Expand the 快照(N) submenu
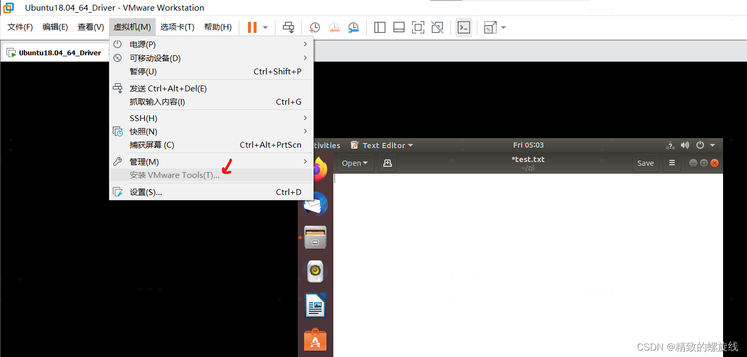Screen dimensions: 747x357 212,131
